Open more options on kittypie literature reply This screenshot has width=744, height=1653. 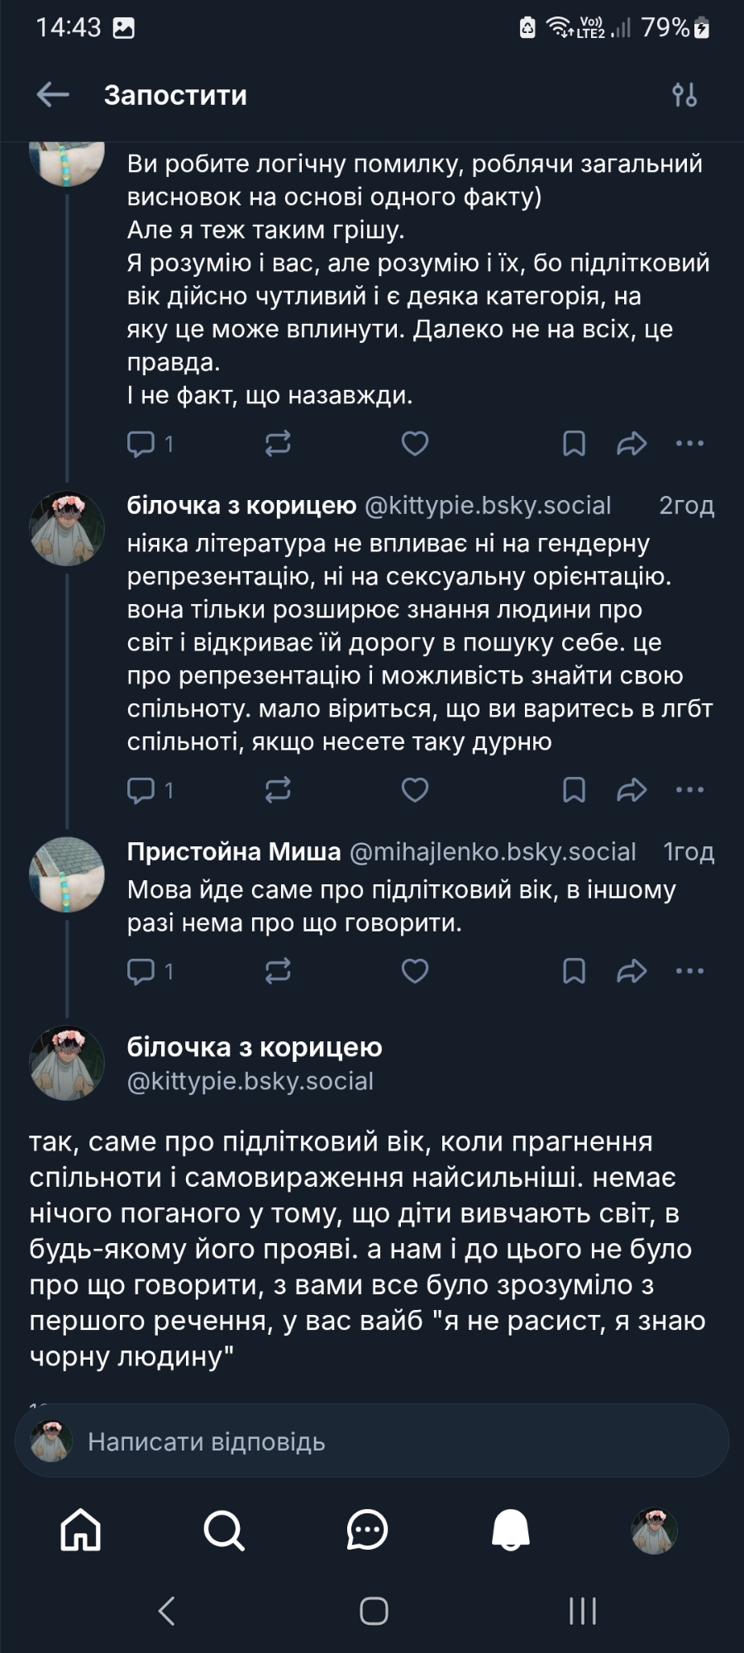point(689,790)
